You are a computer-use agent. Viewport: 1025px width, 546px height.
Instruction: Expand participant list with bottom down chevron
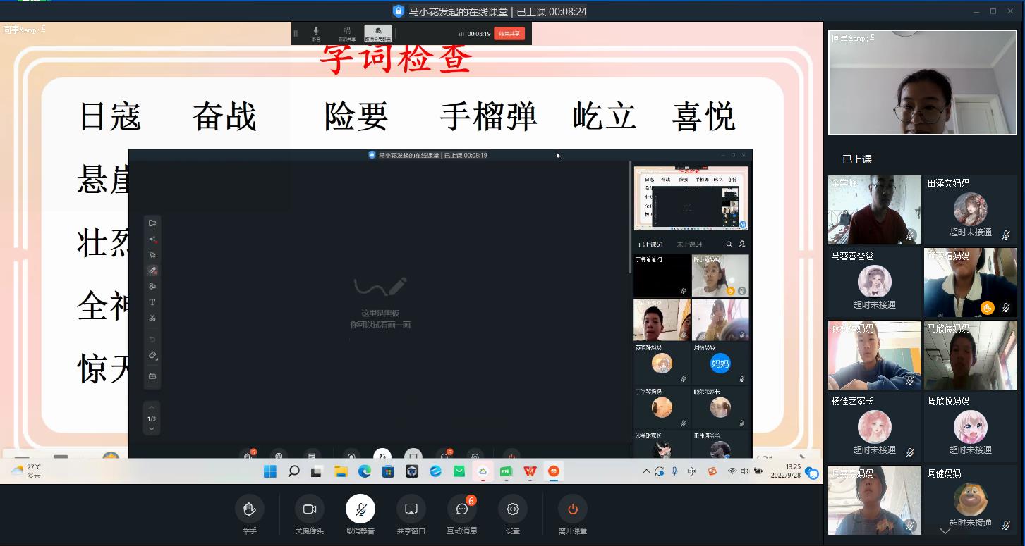(x=945, y=531)
